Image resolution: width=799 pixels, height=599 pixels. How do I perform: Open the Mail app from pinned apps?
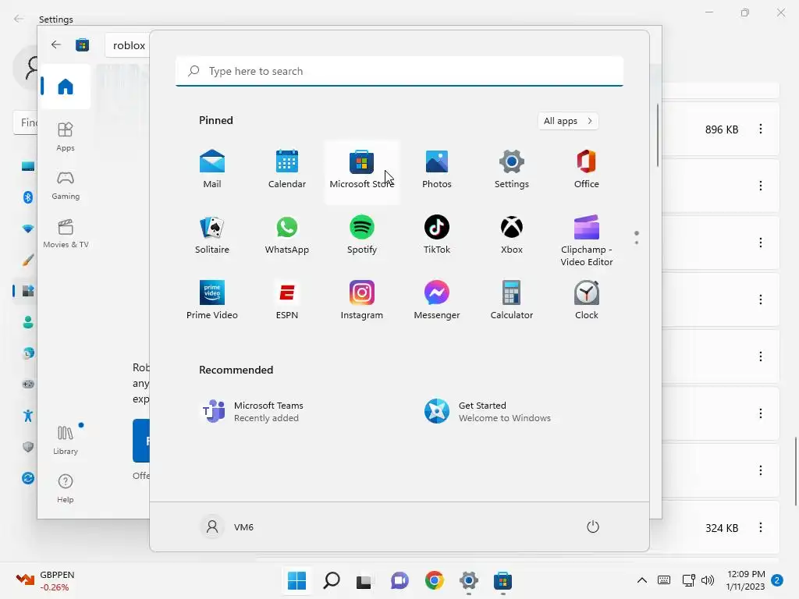click(x=212, y=169)
